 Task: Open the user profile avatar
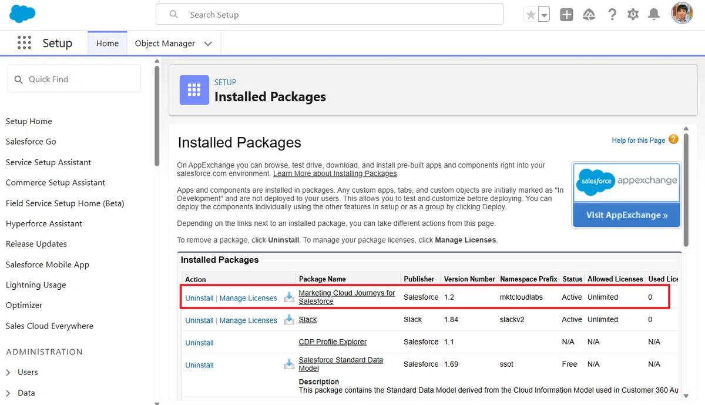click(682, 14)
